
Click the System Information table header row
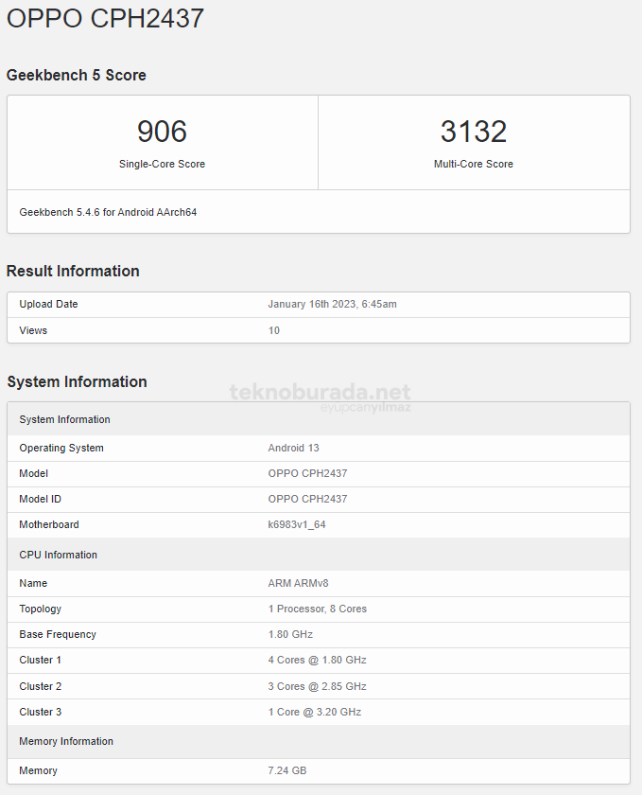tap(64, 419)
